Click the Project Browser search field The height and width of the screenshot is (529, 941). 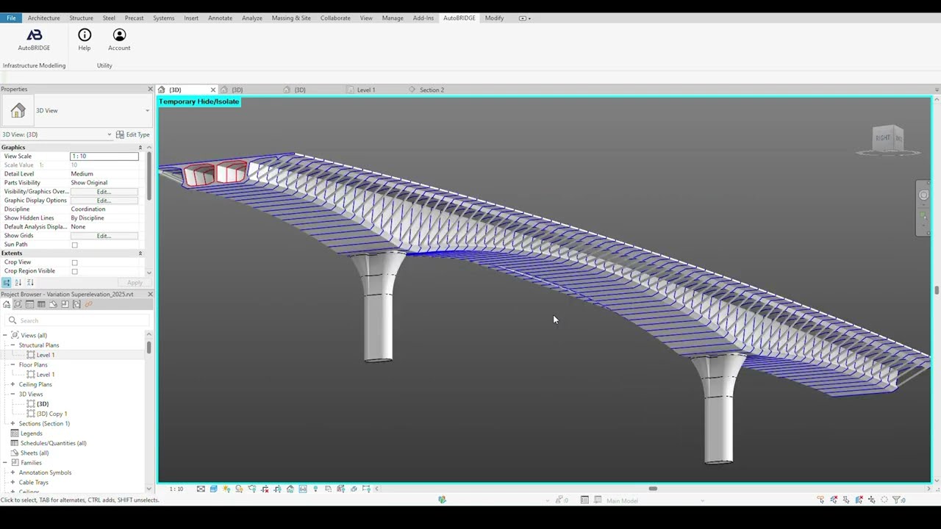point(77,320)
